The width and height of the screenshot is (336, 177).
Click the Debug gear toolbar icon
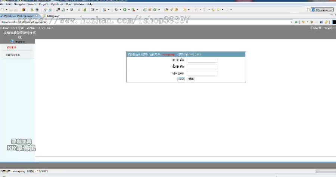point(116,10)
